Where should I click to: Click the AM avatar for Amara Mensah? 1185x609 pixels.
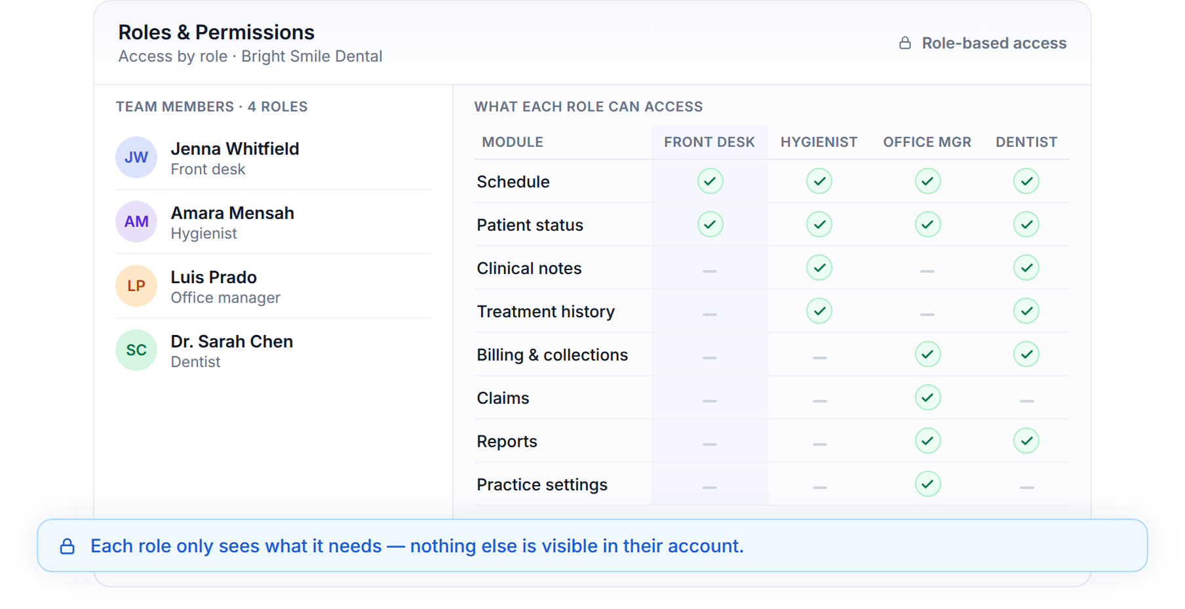(136, 222)
